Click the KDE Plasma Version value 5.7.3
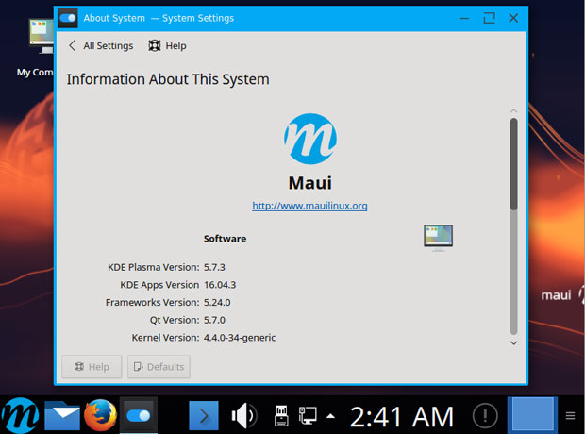This screenshot has width=585, height=434. [x=214, y=267]
